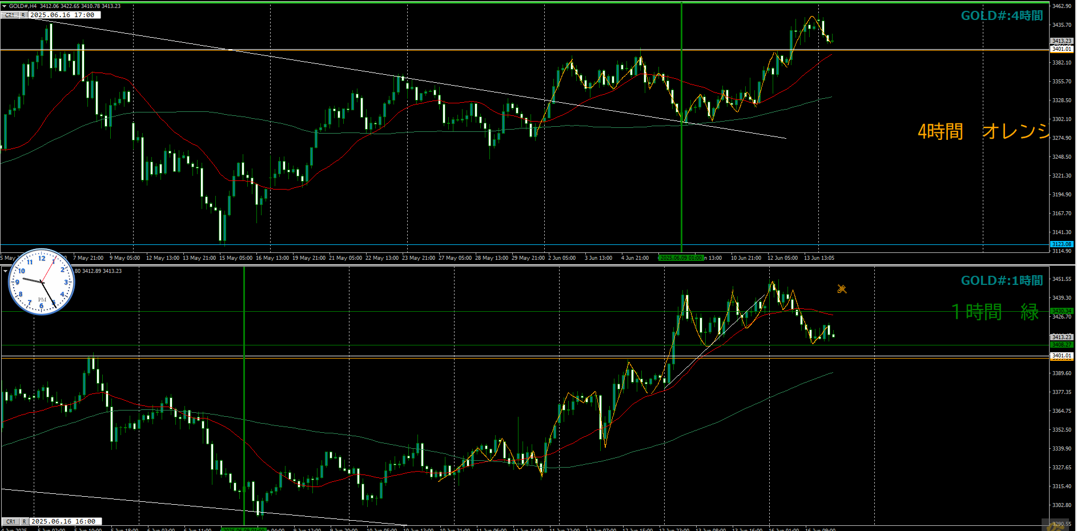1077x531 pixels.
Task: Select the orange 4時間 オレンジ text label
Action: 983,131
